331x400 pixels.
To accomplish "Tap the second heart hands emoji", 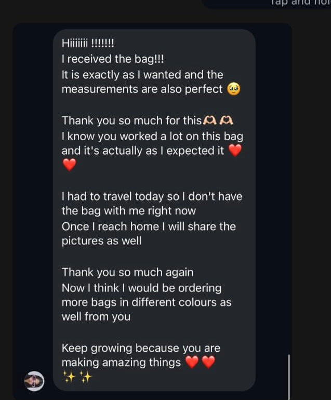I will pyautogui.click(x=226, y=121).
